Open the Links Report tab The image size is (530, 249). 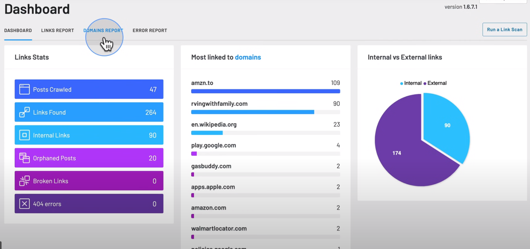(x=58, y=30)
